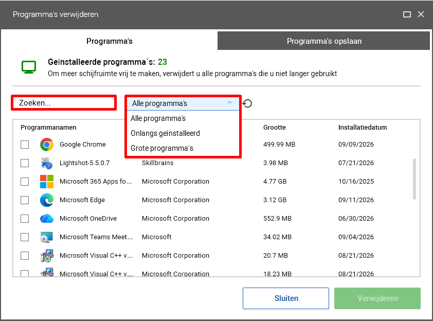Click the Microsoft 365 Apps icon
The height and width of the screenshot is (321, 433).
pos(47,182)
